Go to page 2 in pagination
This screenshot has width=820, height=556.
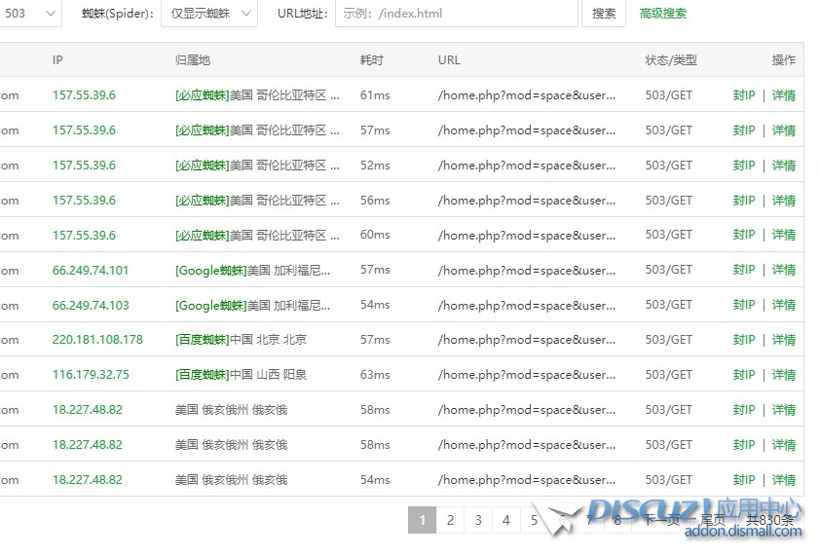(x=450, y=520)
